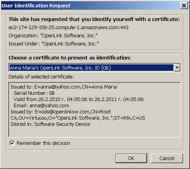Click the amazonaws.com:443 server hostname line
The image size is (190, 169).
click(x=69, y=28)
